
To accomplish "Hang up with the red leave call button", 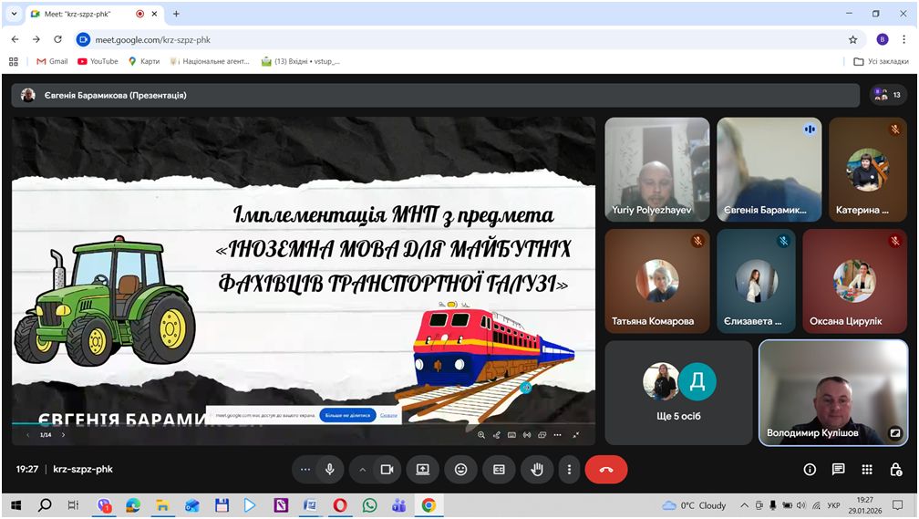I will point(606,469).
